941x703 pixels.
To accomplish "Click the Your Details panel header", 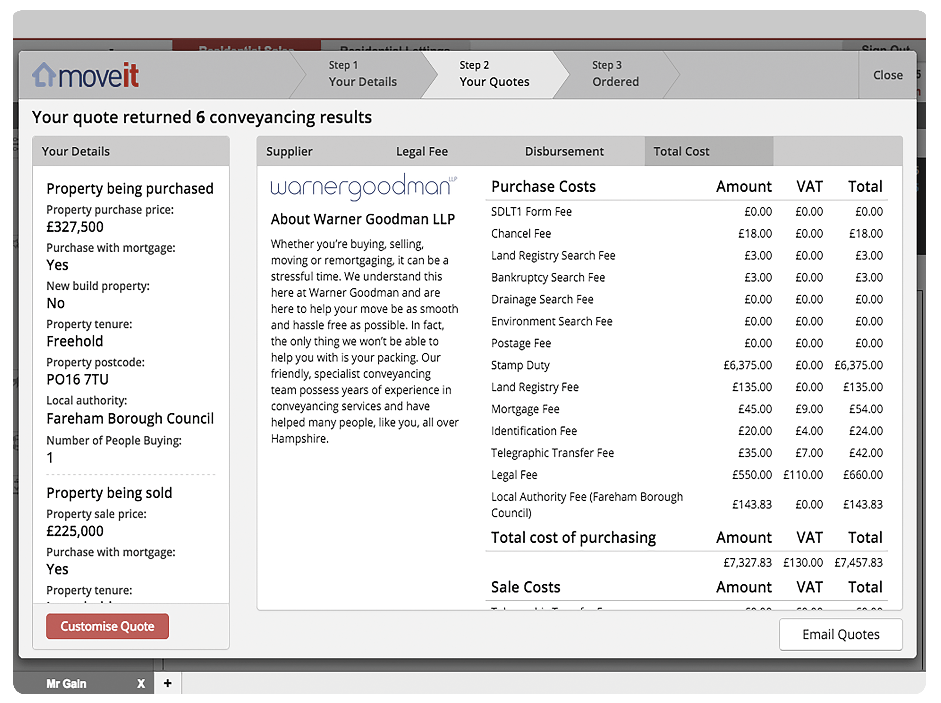I will click(76, 151).
